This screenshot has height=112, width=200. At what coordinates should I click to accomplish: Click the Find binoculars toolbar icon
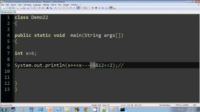click(x=47, y=8)
